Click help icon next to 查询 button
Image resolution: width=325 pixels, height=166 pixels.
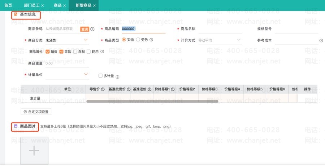pos(92,29)
